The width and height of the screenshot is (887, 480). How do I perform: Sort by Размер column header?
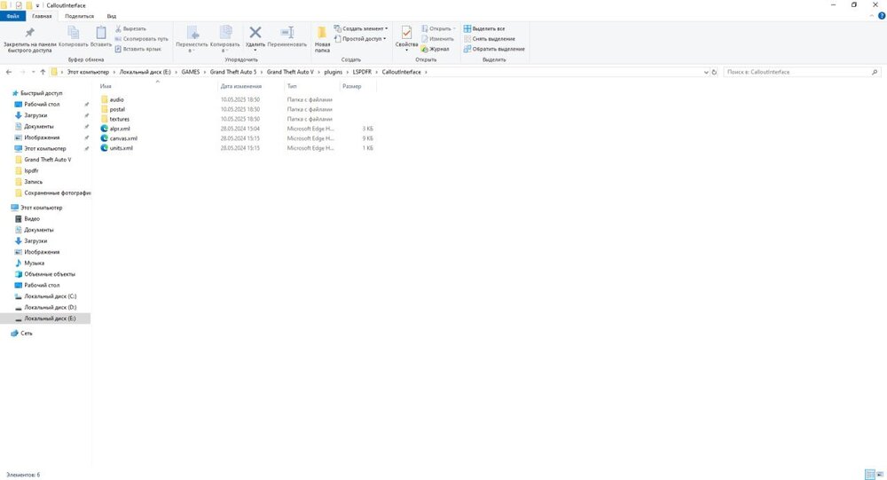pyautogui.click(x=352, y=86)
